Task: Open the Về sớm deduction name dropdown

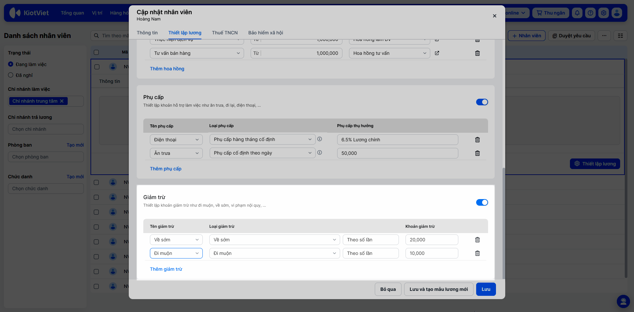Action: pos(176,240)
